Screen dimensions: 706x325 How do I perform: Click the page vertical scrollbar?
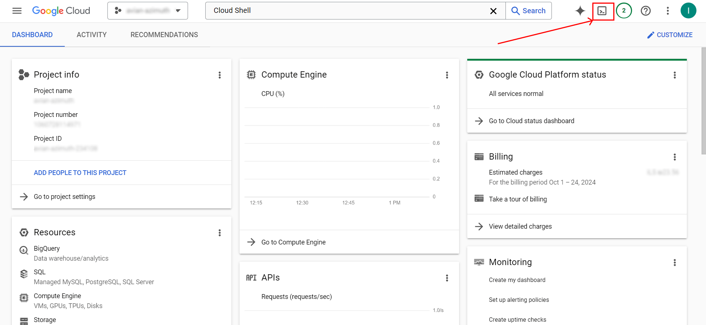tap(703, 101)
